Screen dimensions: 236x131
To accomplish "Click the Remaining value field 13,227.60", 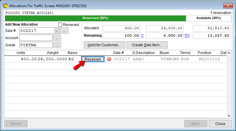I will pyautogui.click(x=211, y=36).
